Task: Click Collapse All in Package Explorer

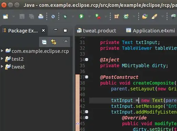Action: pos(44,42)
